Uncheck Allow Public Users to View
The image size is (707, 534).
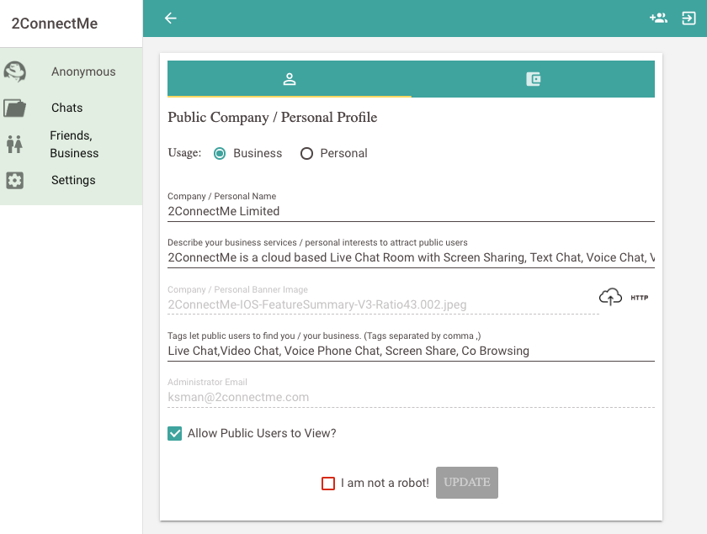point(174,434)
